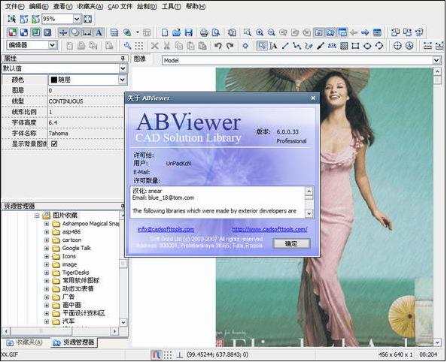
Task: Select the text insertion tool
Action: (x=273, y=46)
